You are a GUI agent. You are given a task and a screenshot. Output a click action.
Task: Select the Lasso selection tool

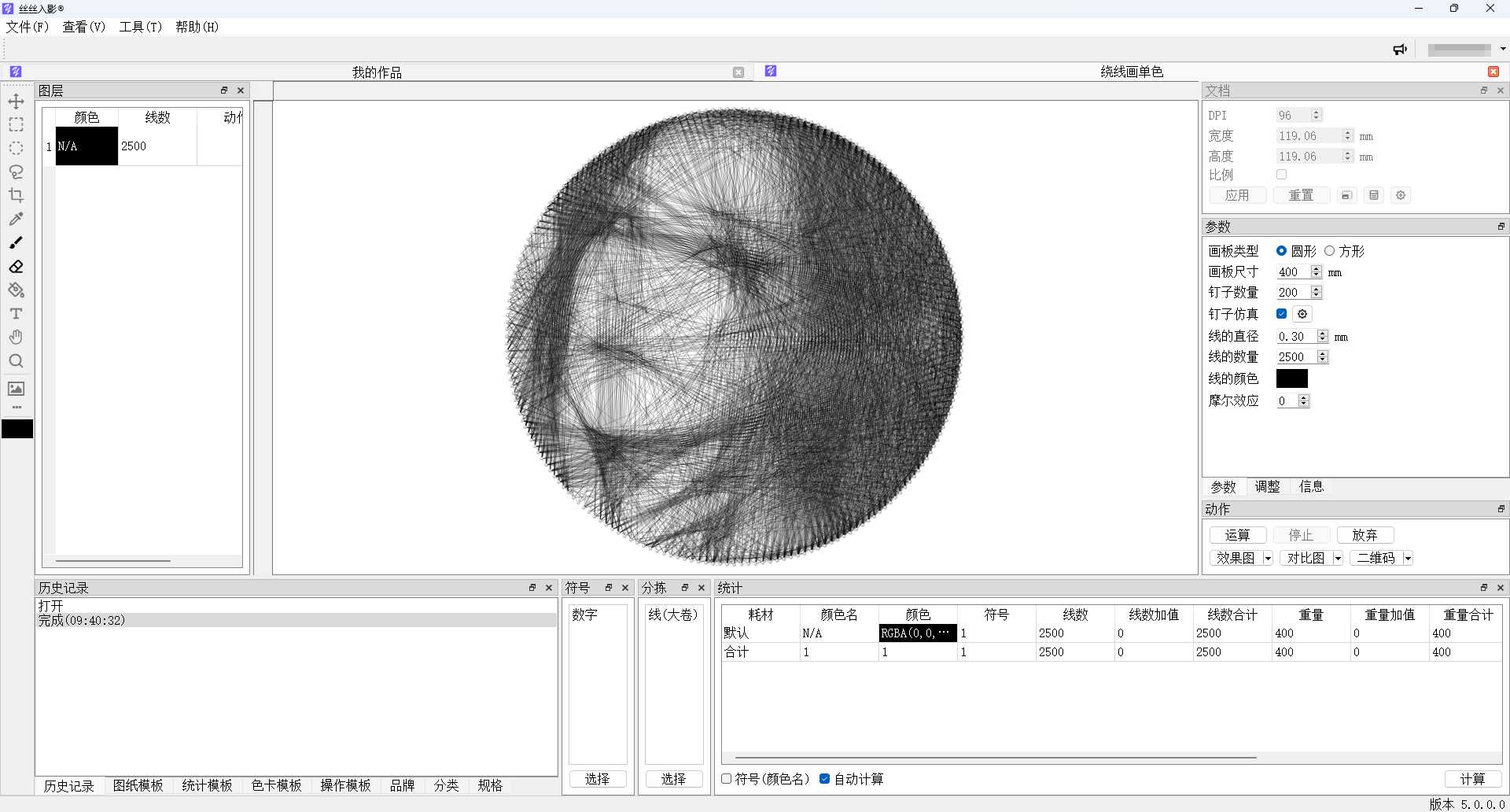[16, 172]
